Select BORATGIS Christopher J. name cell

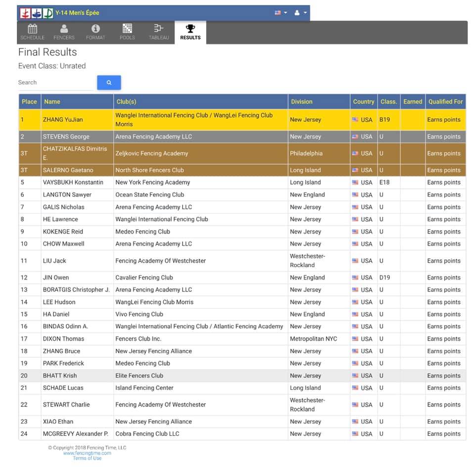[x=77, y=290]
